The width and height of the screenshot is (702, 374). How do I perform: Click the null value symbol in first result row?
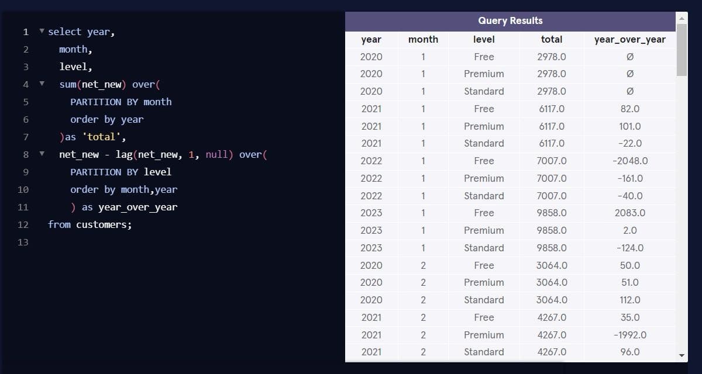[630, 57]
